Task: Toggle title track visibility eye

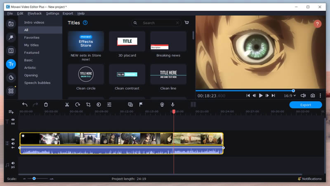Action: point(13,120)
